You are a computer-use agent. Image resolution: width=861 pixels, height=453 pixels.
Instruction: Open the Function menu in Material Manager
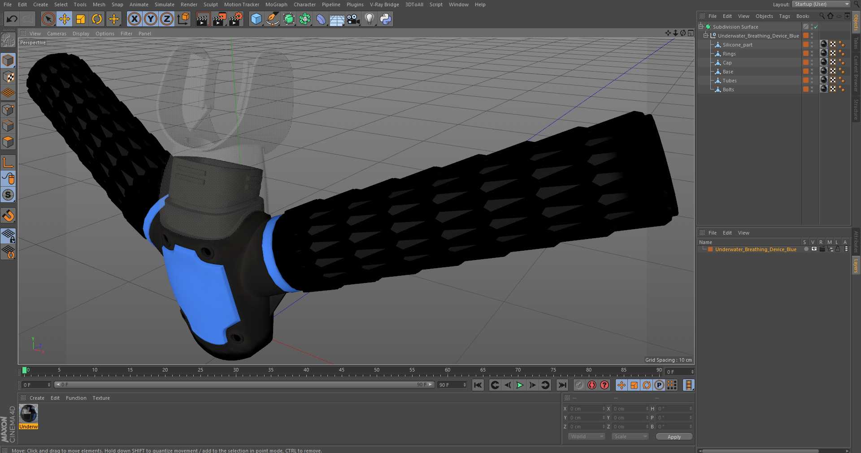click(x=76, y=398)
